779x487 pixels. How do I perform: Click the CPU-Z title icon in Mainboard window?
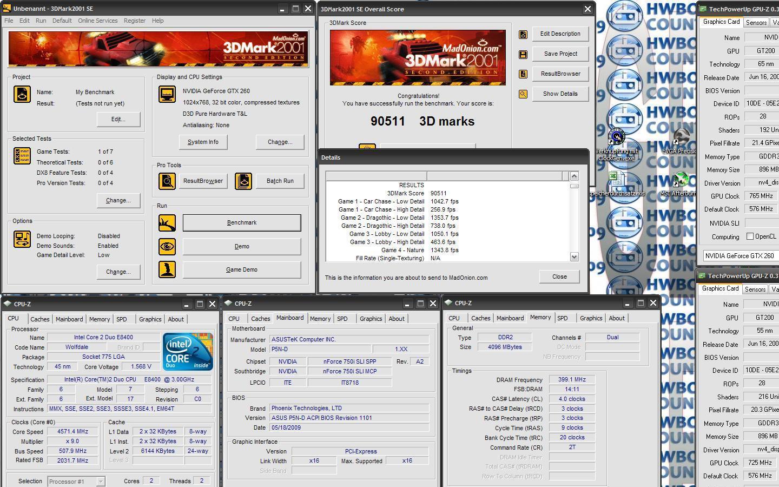[x=229, y=303]
